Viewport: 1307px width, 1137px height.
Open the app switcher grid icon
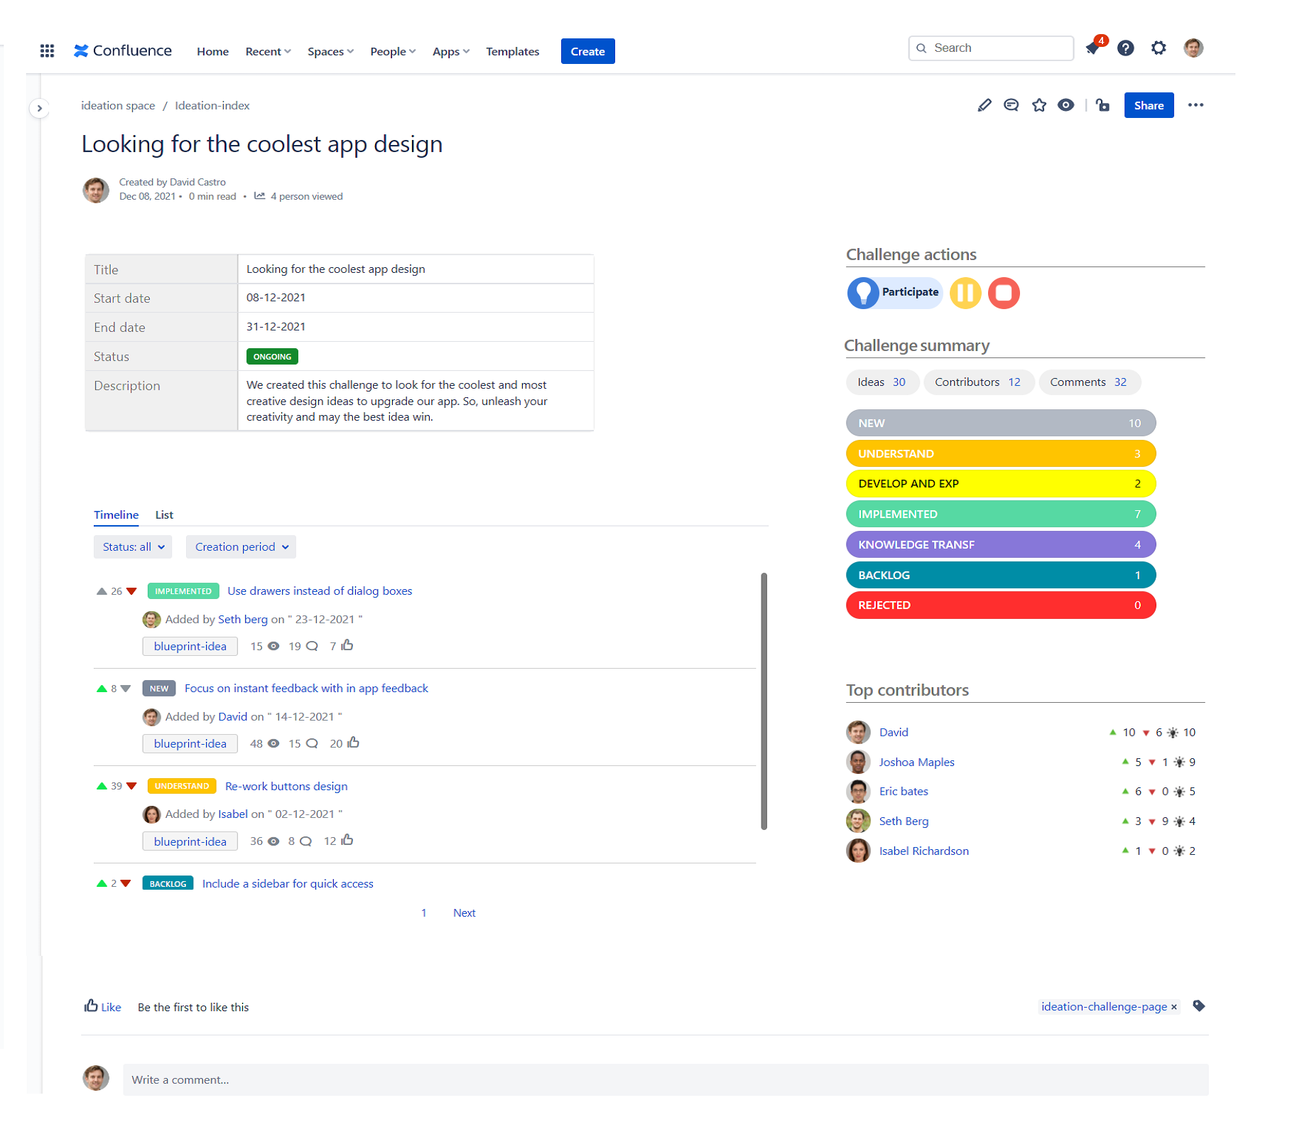click(47, 50)
